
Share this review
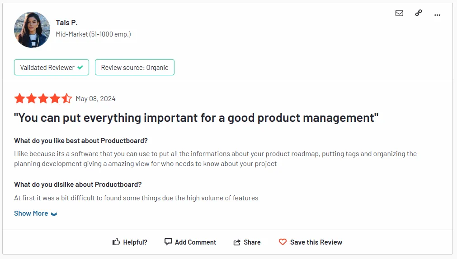(x=247, y=242)
